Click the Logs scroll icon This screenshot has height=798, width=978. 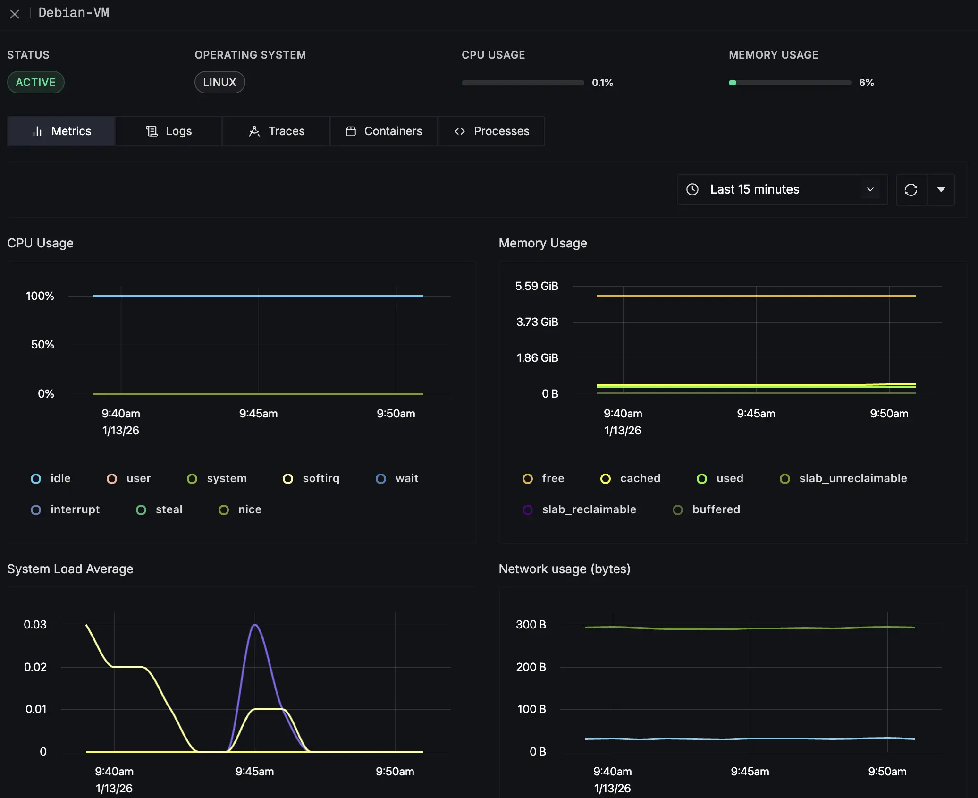point(152,131)
